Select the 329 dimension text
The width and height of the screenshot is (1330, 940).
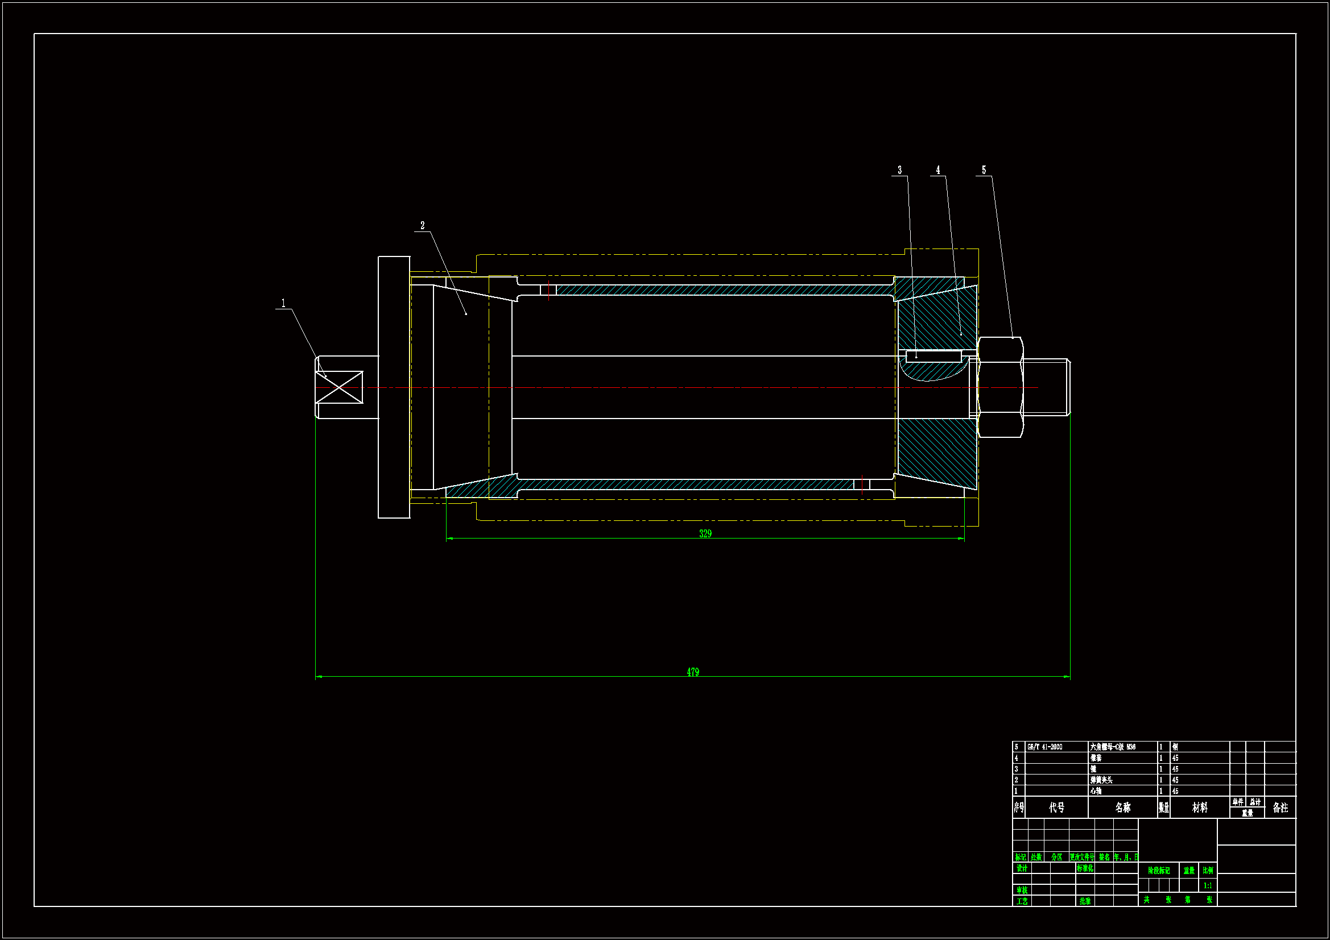[x=705, y=533]
